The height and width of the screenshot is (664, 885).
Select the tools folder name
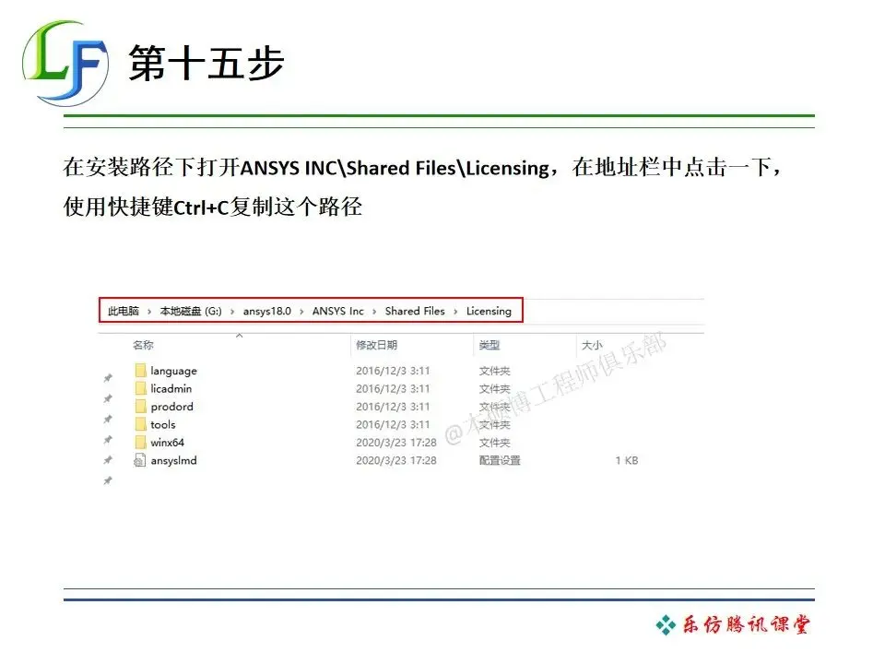pos(163,424)
